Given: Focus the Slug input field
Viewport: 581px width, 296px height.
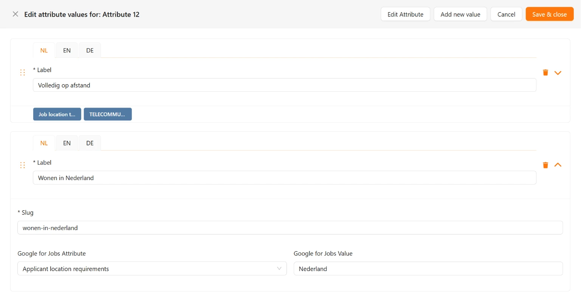Looking at the screenshot, I should point(290,228).
